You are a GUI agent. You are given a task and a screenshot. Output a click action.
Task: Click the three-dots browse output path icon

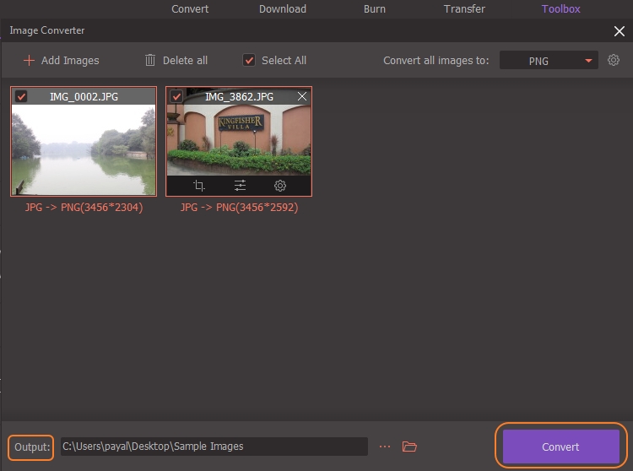coord(385,447)
